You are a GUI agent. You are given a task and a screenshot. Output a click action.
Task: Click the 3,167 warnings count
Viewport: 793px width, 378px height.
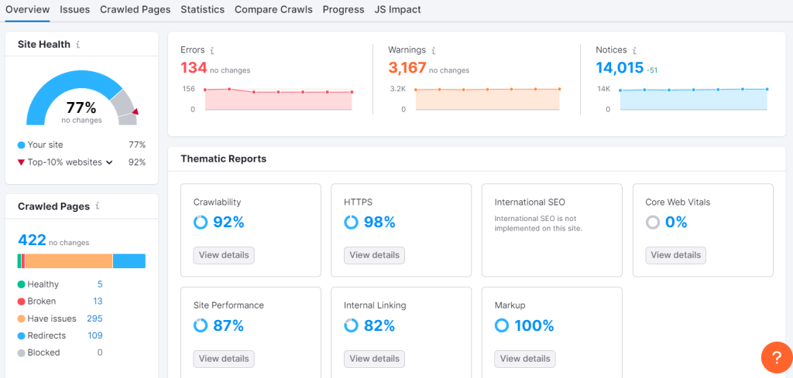[407, 67]
